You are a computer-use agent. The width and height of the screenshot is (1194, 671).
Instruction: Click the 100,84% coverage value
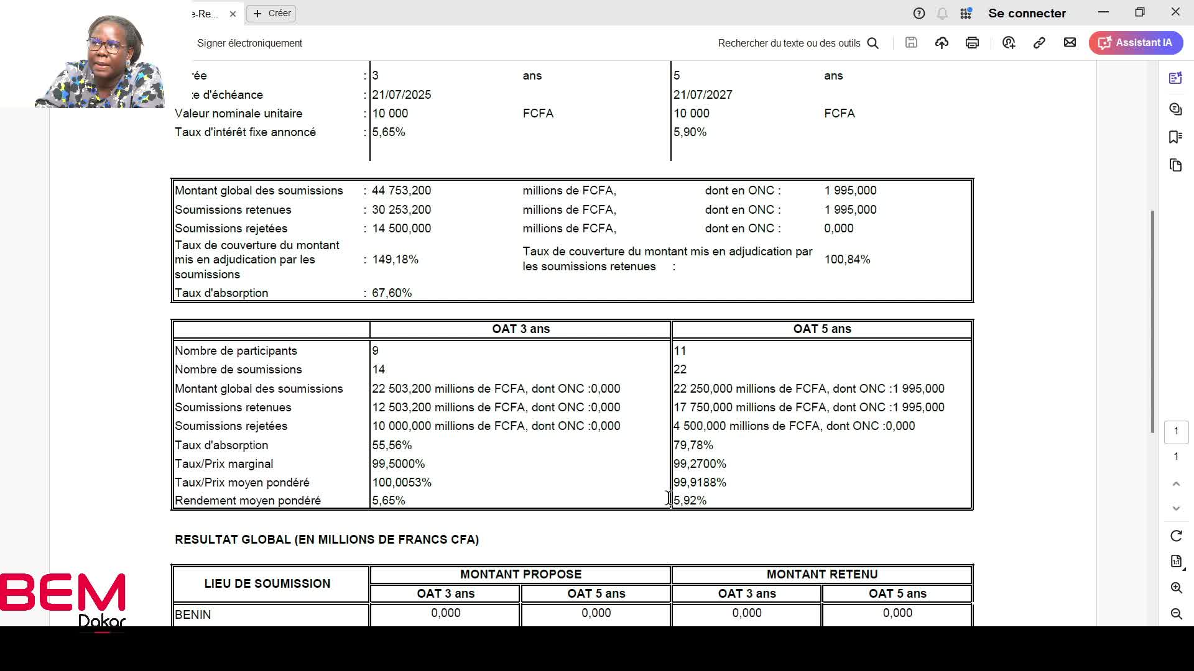847,260
